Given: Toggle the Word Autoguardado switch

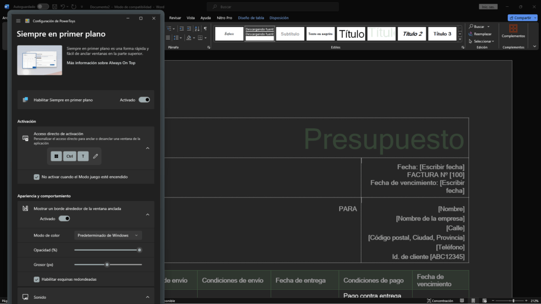Looking at the screenshot, I should (x=43, y=6).
